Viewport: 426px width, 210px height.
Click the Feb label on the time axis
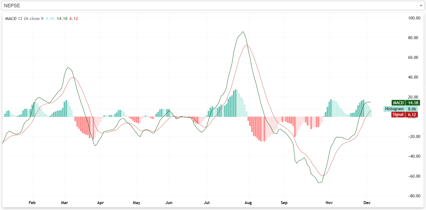point(32,203)
